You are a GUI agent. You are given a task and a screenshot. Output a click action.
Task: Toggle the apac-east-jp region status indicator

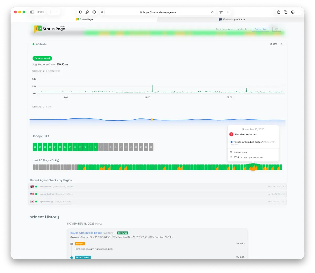(x=36, y=202)
